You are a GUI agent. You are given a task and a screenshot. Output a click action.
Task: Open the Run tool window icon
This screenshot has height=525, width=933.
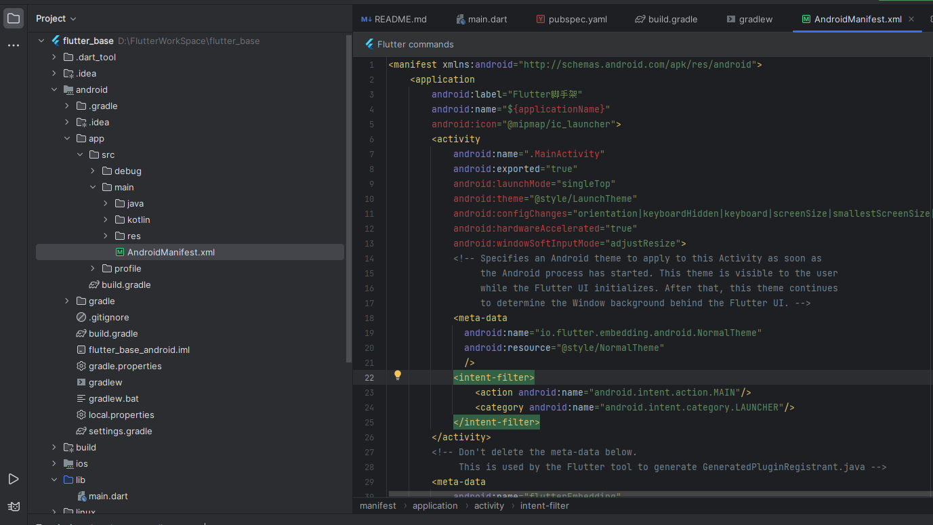point(14,479)
